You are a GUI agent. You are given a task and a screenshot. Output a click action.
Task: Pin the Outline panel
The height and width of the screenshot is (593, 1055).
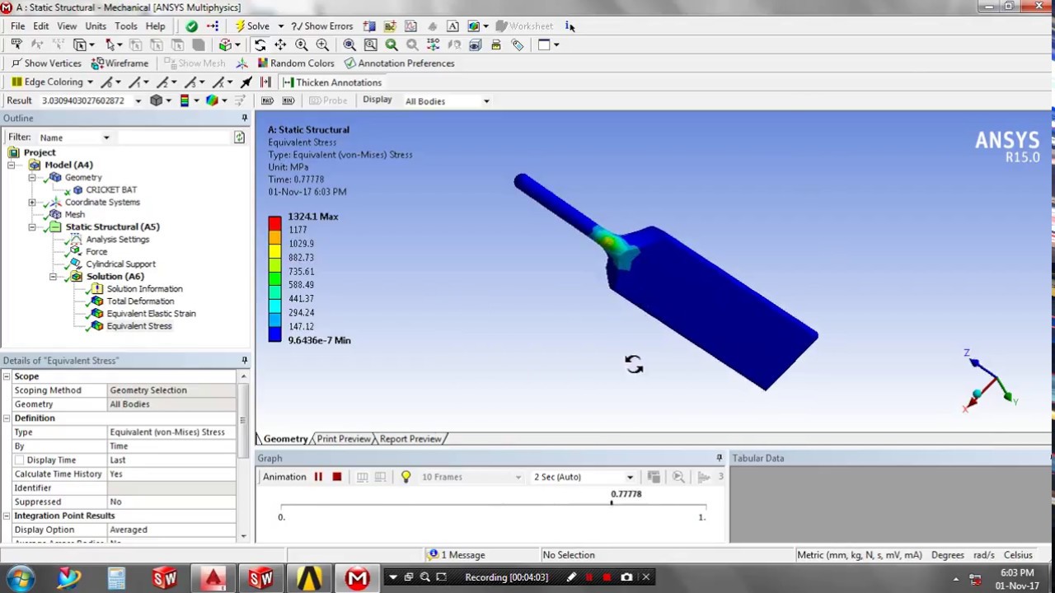coord(244,118)
